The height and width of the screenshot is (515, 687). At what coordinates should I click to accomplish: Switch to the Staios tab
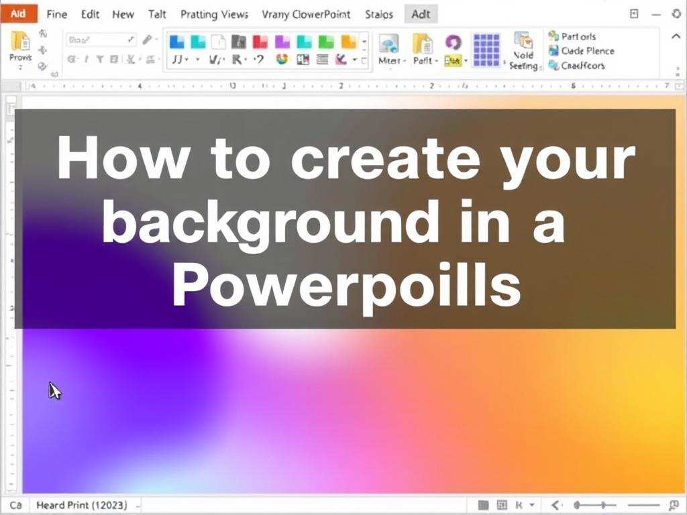pyautogui.click(x=379, y=15)
